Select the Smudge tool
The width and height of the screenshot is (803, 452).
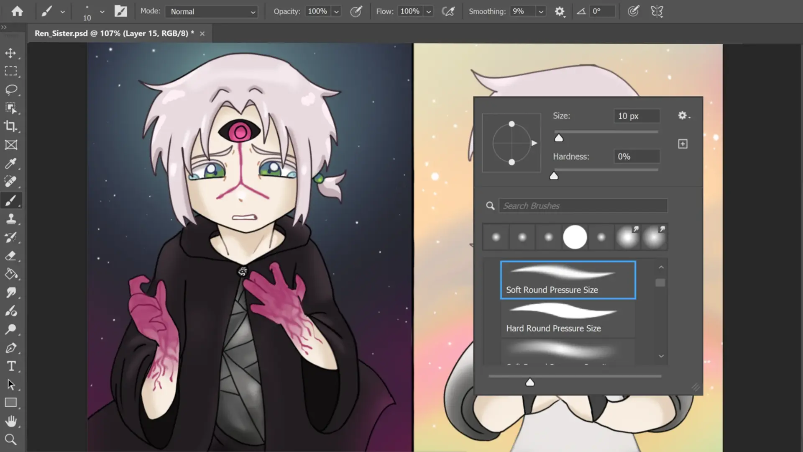(x=11, y=293)
